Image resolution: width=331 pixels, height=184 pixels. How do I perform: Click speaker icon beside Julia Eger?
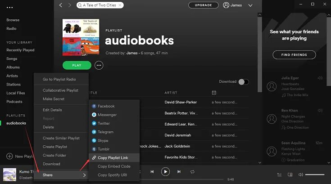[320, 78]
